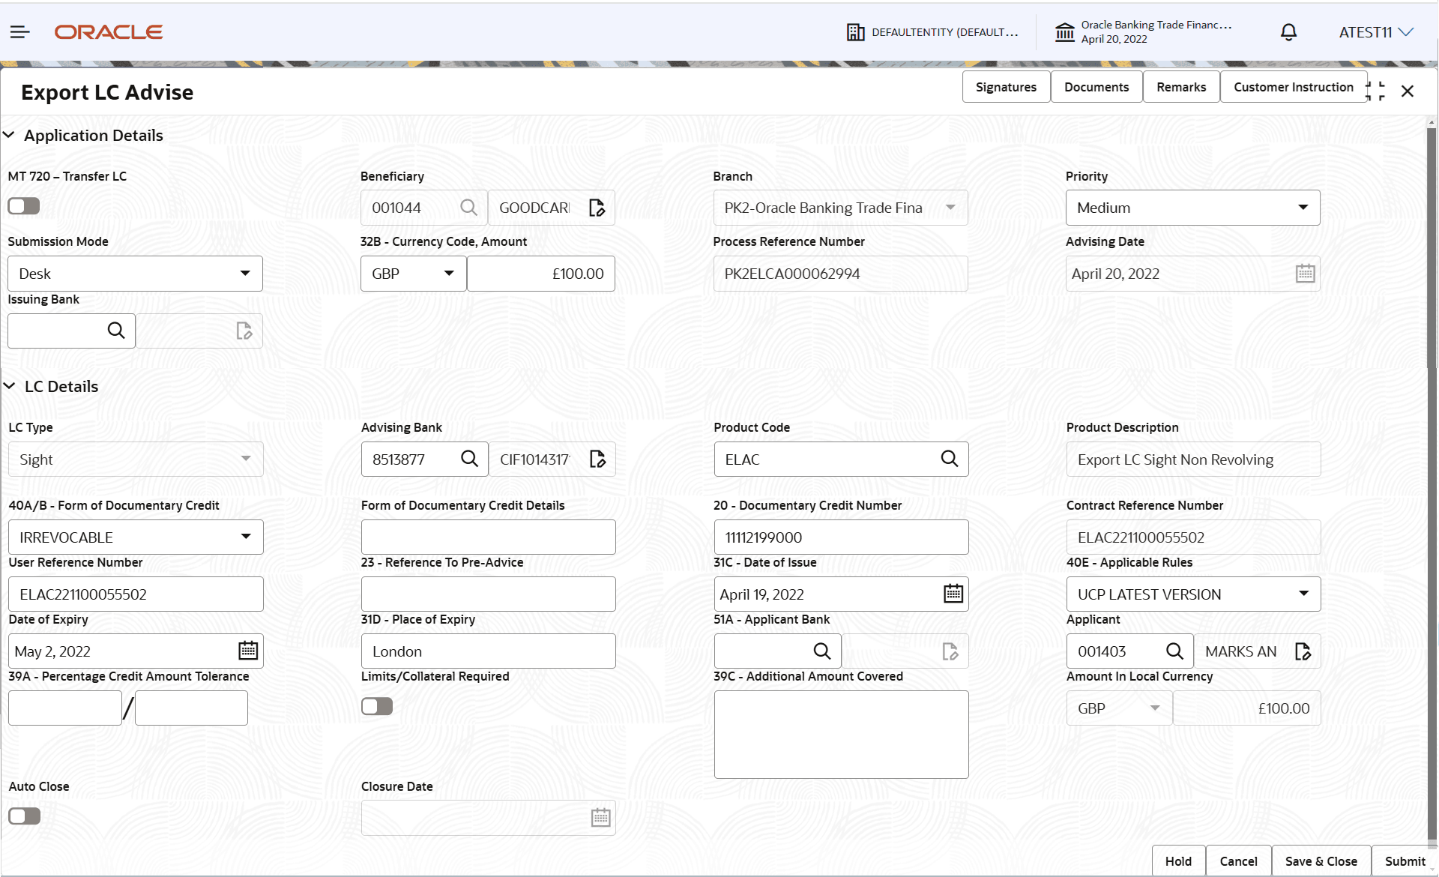Open the Issuing Bank search lookup

click(117, 331)
